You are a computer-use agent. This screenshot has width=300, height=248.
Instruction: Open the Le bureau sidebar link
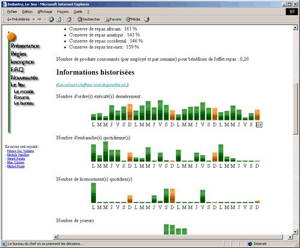[x=24, y=103]
